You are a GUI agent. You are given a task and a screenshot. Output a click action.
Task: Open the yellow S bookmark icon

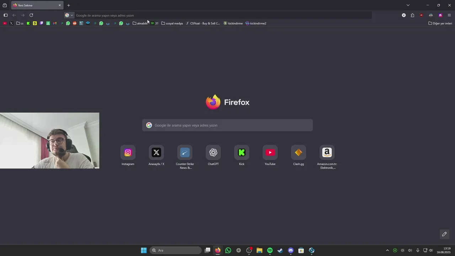tap(35, 23)
